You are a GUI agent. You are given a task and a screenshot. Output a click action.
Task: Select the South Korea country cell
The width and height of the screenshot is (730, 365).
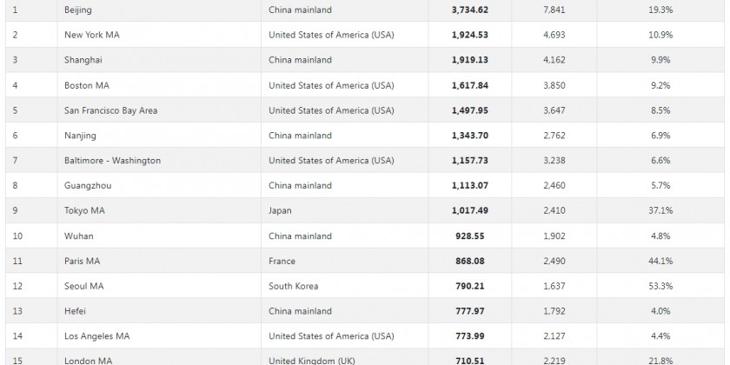click(294, 286)
